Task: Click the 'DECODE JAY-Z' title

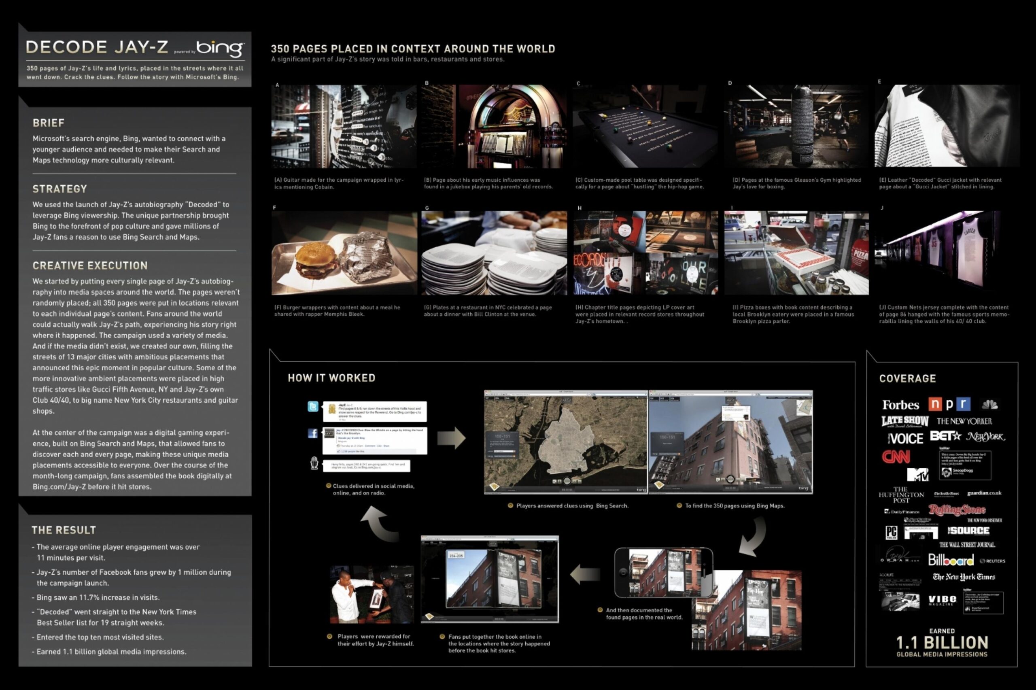Action: coord(97,47)
